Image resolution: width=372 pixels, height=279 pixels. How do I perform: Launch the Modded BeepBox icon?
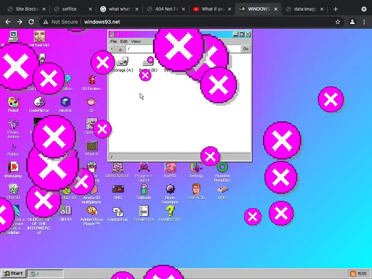(x=222, y=172)
